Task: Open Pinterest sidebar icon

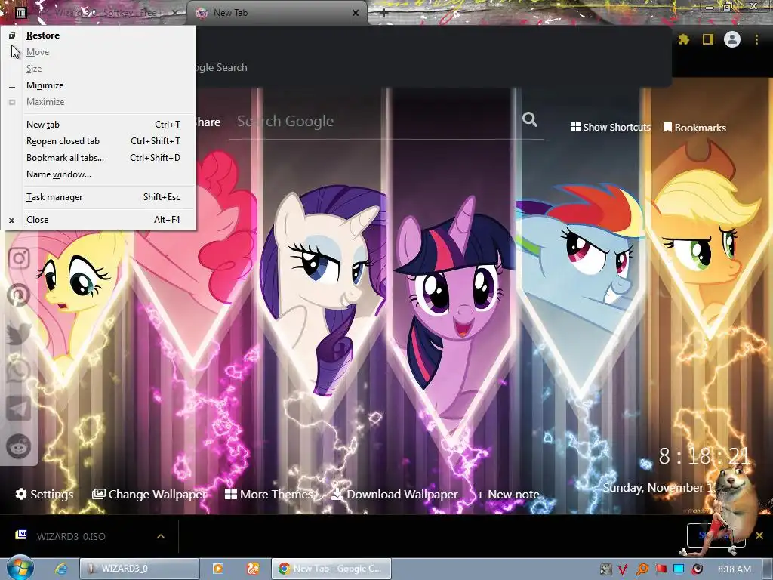Action: coord(19,295)
